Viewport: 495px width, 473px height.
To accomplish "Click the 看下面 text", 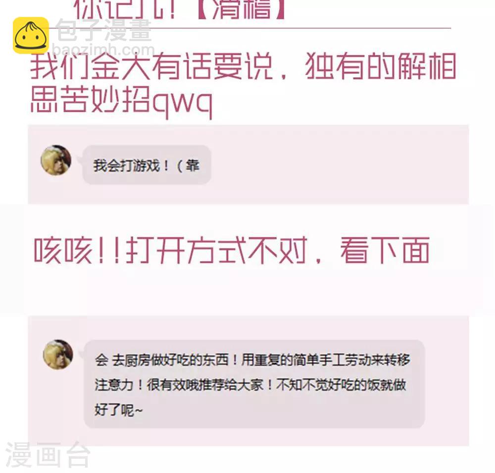I will click(x=385, y=250).
